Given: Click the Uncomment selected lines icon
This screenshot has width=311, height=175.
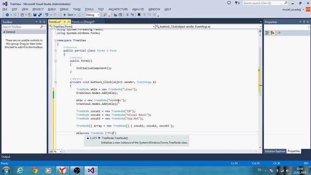Looking at the screenshot, I should pos(132,15).
